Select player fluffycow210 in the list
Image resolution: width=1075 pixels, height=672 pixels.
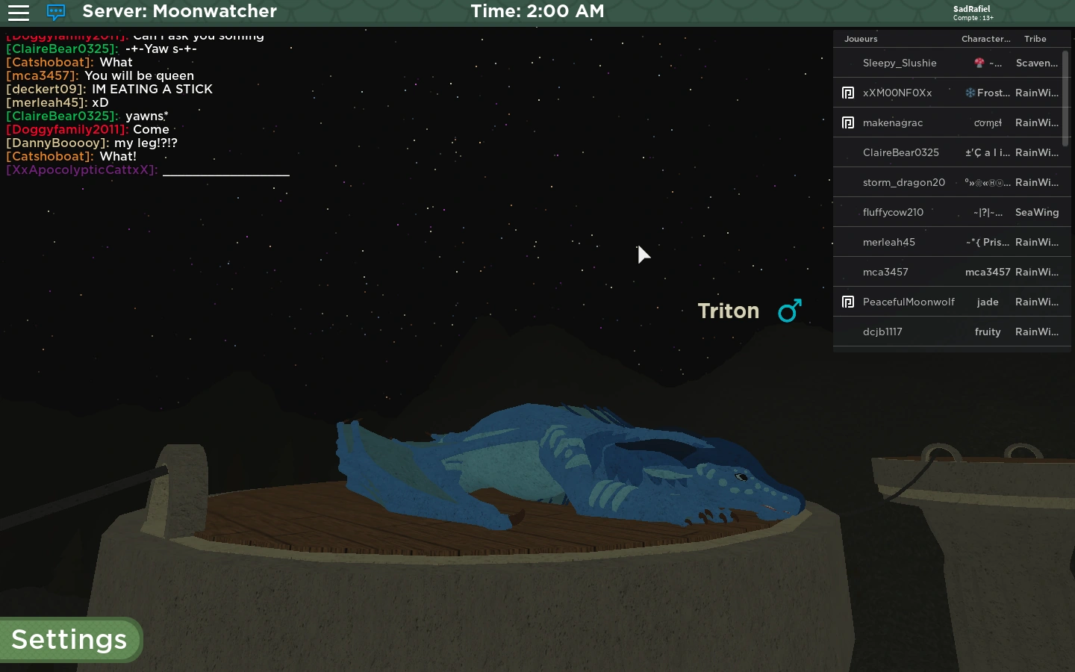pyautogui.click(x=893, y=212)
